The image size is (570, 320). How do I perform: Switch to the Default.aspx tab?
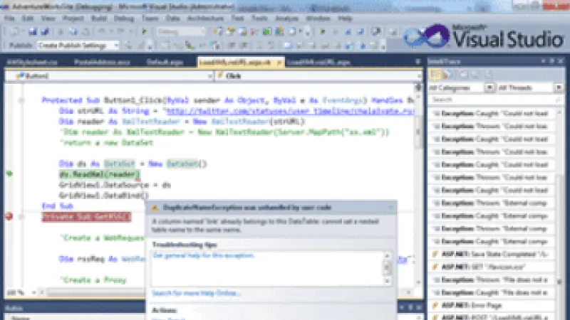tap(165, 62)
